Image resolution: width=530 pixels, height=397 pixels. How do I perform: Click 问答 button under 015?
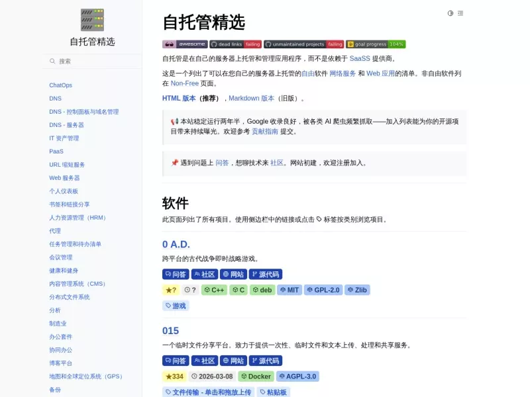coord(176,361)
